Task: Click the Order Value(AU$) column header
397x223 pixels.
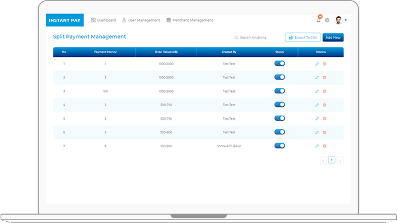Action: (166, 52)
